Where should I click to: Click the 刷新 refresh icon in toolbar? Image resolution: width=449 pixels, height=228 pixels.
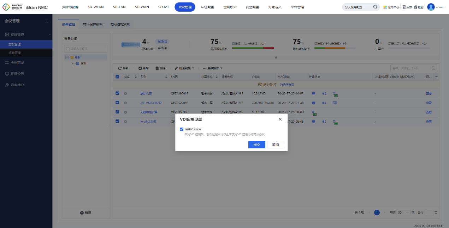120,68
